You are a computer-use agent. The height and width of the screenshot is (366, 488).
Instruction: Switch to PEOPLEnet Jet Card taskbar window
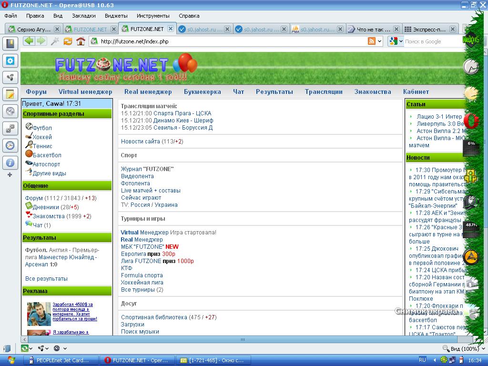click(61, 360)
